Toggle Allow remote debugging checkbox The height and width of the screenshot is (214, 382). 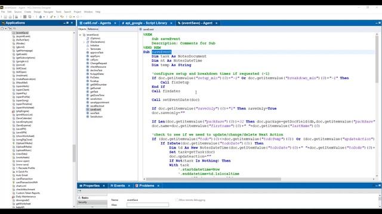point(177,200)
